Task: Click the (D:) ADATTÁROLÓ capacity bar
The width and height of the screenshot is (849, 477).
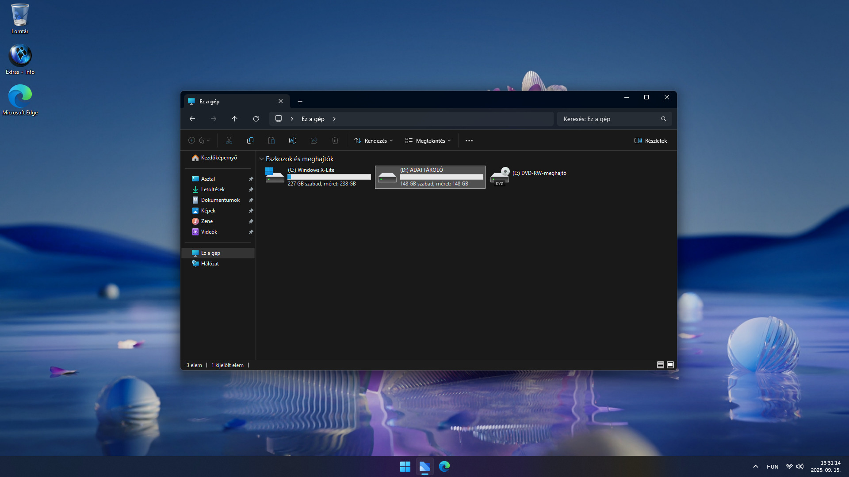Action: (x=441, y=177)
